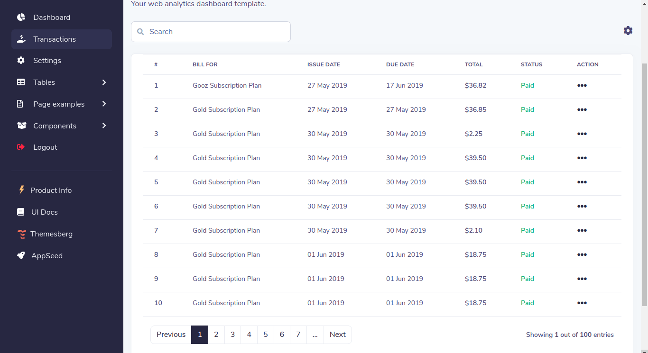648x353 pixels.
Task: Click the Product Info lightning bolt icon
Action: click(22, 190)
